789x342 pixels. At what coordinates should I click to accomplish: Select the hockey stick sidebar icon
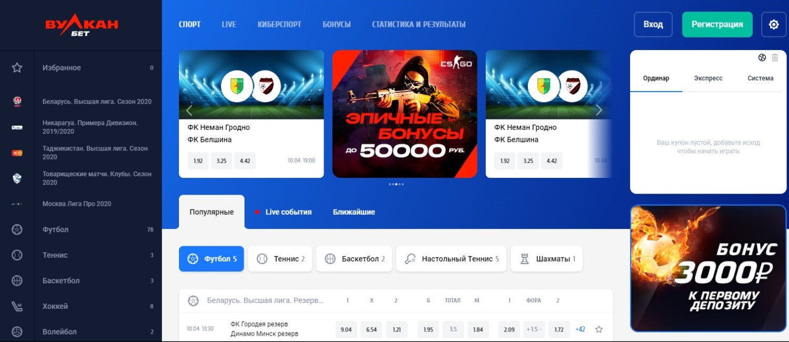17,306
